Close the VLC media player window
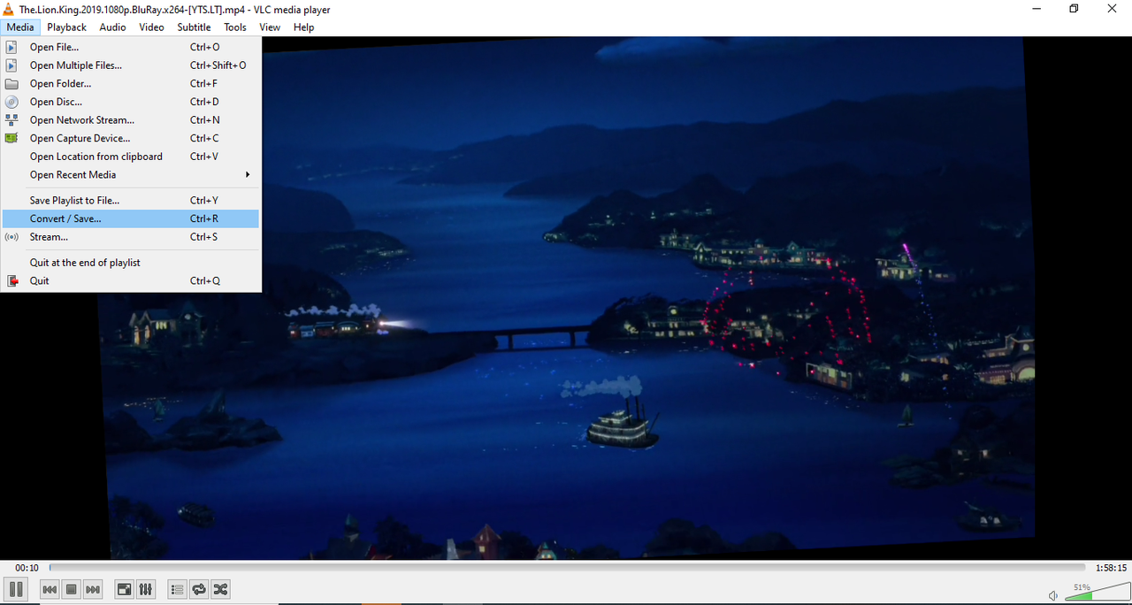The width and height of the screenshot is (1132, 605). tap(1113, 9)
